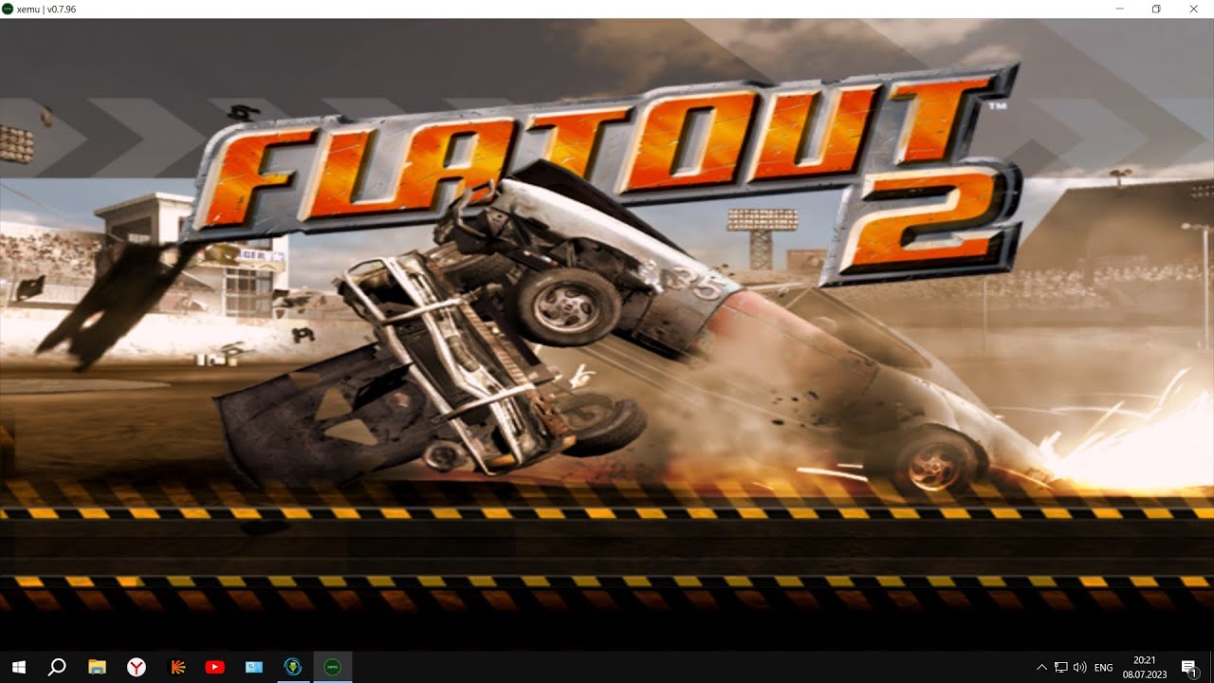Open the clock showing 20:21 08.07.2023
Screen dimensions: 1214x683
1145,667
